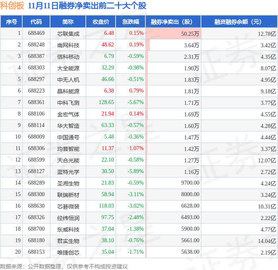
Task: Click the 6493.00 net sell value
Action: point(190,218)
